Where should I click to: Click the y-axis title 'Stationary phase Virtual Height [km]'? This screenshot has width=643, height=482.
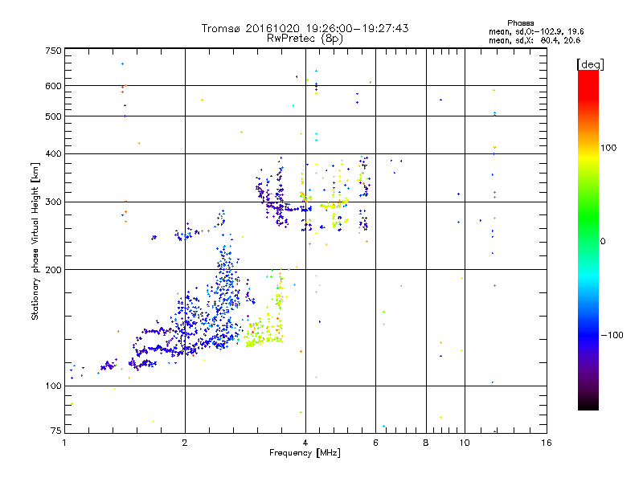[x=35, y=242]
